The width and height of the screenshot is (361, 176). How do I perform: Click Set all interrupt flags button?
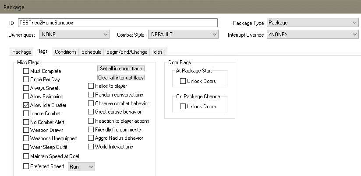120,69
